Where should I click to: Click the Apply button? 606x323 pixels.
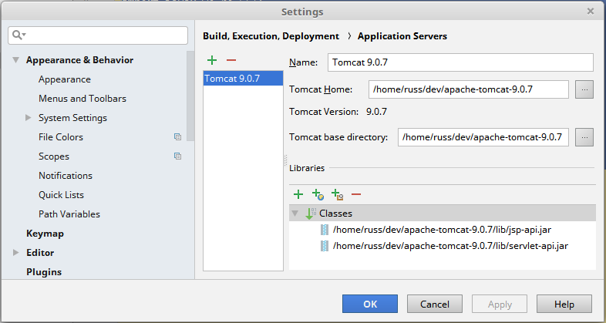point(500,304)
